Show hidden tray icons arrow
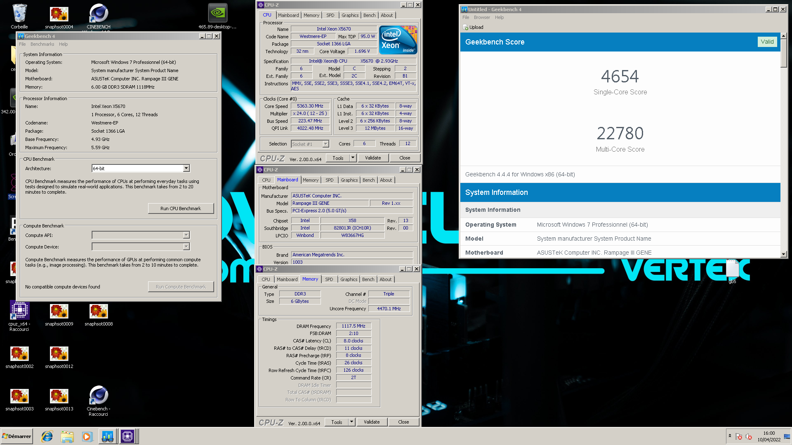 coord(730,436)
